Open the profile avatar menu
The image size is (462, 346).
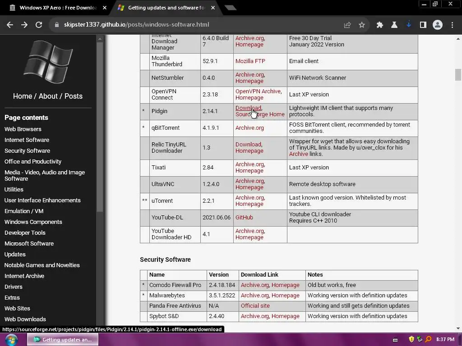pos(438,25)
